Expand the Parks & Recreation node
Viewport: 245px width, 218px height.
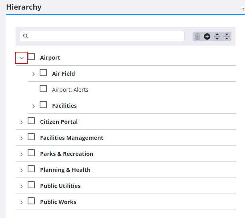pos(22,154)
